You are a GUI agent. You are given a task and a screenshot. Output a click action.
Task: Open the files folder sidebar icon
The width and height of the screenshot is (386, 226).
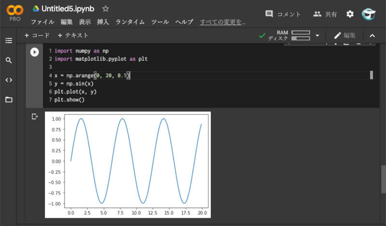pos(9,99)
